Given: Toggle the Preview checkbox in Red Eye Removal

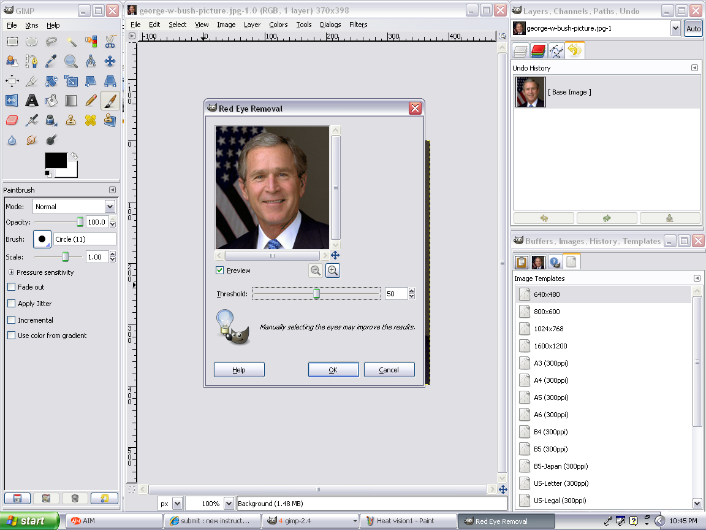Looking at the screenshot, I should pos(220,271).
